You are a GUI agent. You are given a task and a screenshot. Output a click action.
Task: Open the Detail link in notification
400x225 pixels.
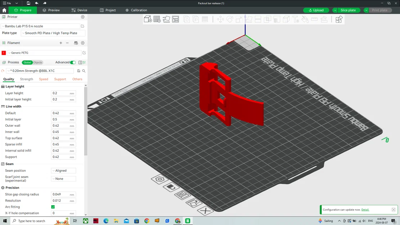tap(365, 210)
